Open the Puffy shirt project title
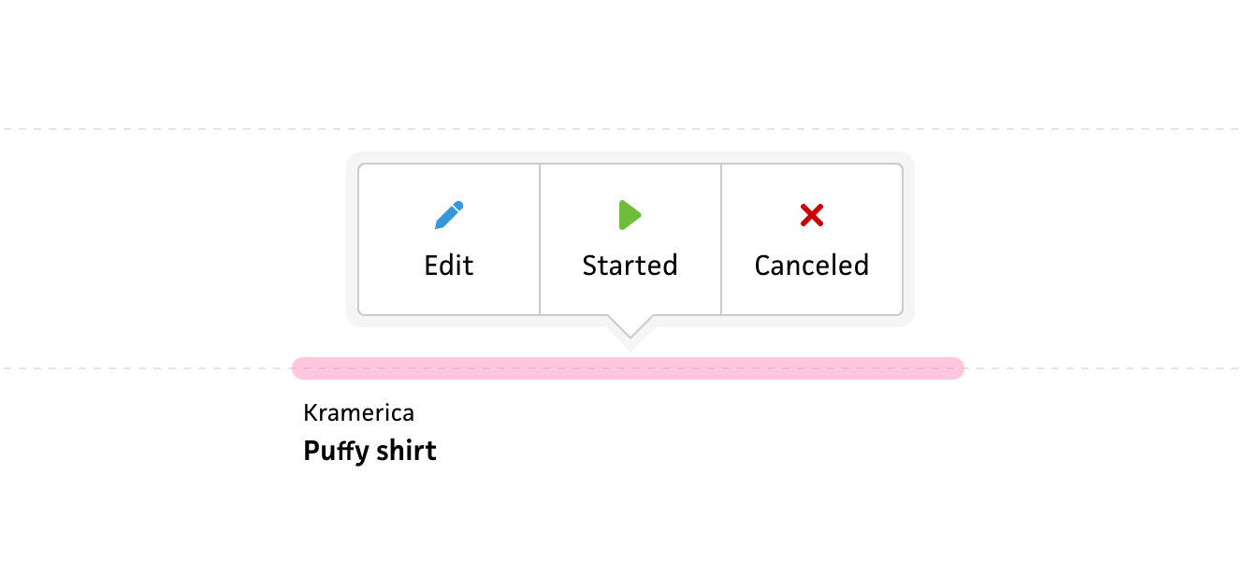This screenshot has width=1246, height=561. pyautogui.click(x=369, y=452)
